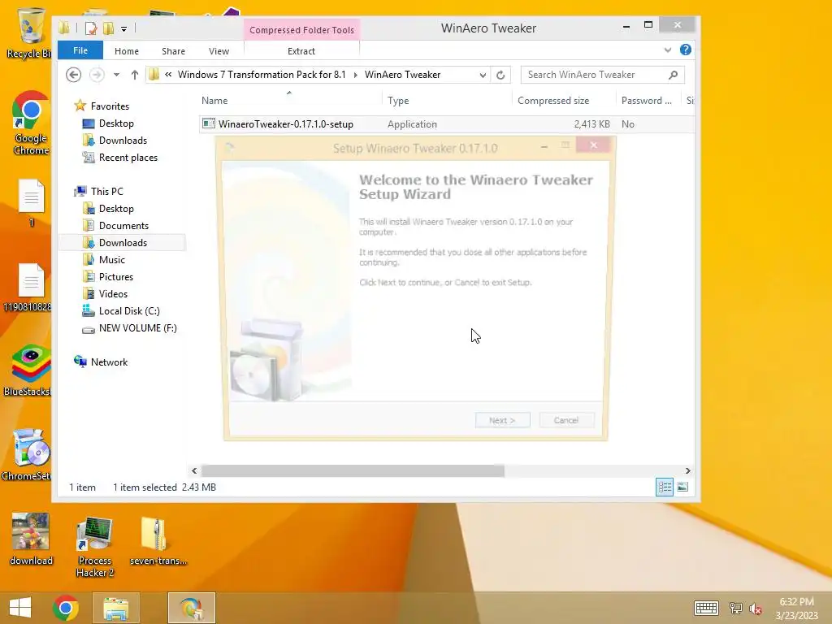Screen dimensions: 832x624
Task: Expand the ribbon with the chevron
Action: 668,50
